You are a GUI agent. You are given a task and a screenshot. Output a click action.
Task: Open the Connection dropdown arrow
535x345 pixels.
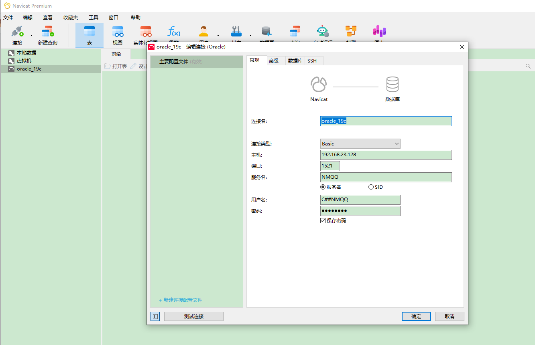31,35
